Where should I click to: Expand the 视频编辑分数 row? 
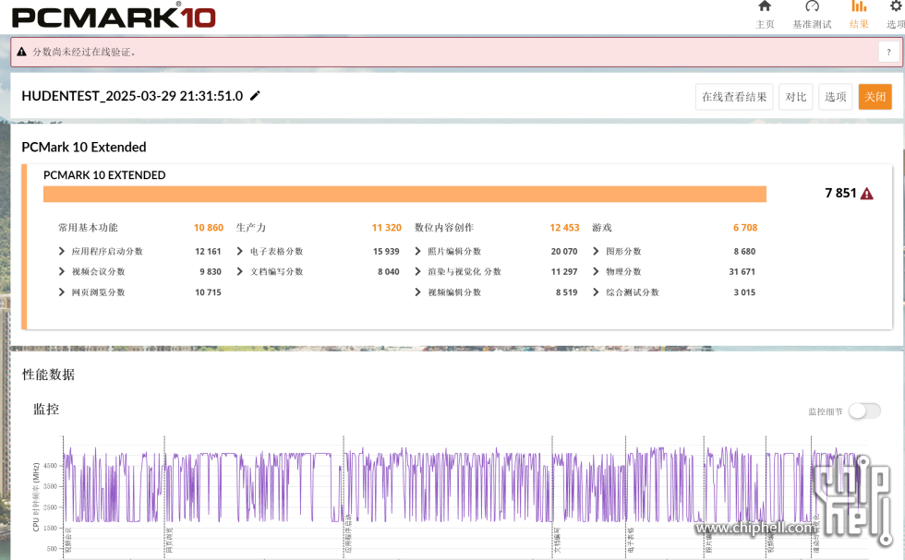(417, 292)
